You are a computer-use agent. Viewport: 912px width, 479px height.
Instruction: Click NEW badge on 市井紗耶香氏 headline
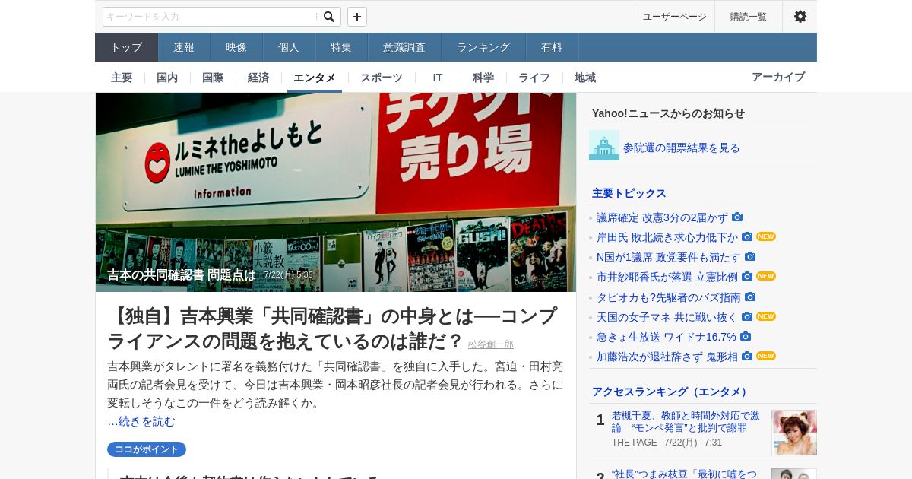pos(766,276)
